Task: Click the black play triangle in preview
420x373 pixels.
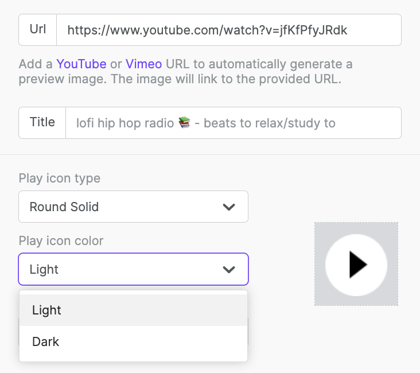Action: [x=358, y=265]
